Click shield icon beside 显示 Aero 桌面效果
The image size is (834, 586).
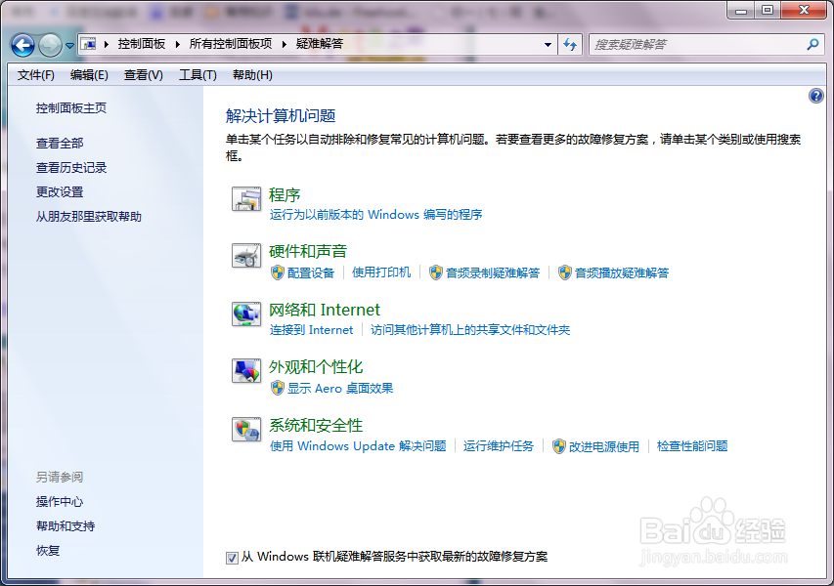277,389
